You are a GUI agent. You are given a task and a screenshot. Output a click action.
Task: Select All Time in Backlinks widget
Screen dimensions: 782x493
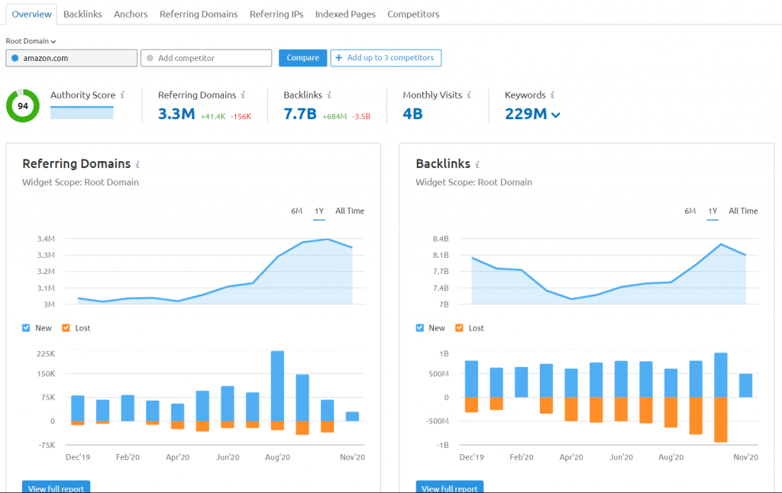click(x=743, y=211)
